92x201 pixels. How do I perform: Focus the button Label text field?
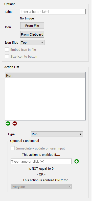53,12
